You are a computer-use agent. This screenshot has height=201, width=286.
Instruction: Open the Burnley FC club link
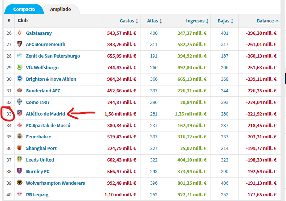click(38, 172)
